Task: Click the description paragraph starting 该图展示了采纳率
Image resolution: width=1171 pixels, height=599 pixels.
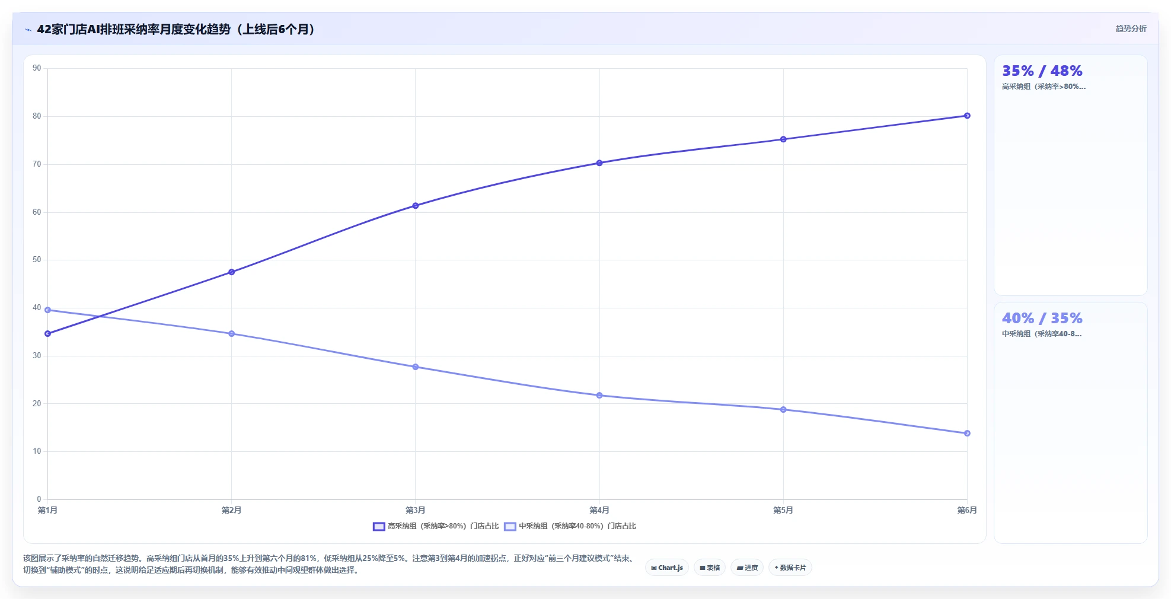Action: coord(330,564)
